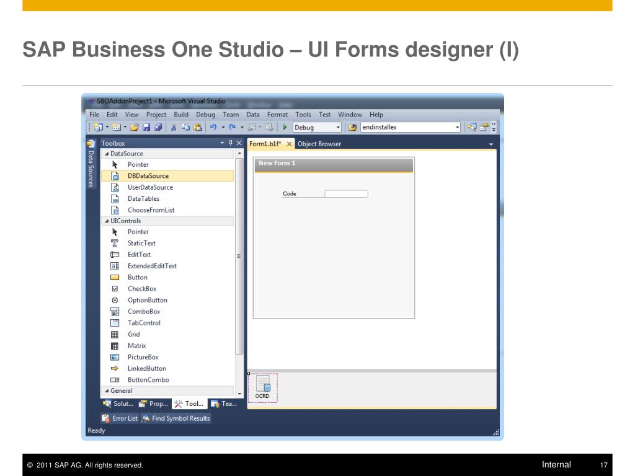The height and width of the screenshot is (476, 635).
Task: Select the PictureBox control tool
Action: coord(167,357)
